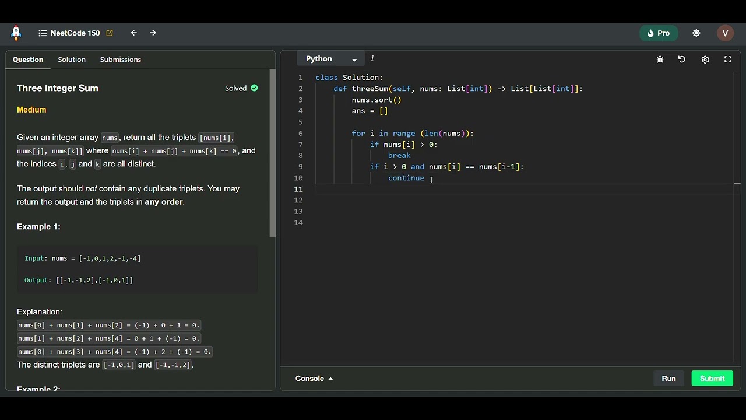
Task: Open editor settings gear icon
Action: pos(705,60)
